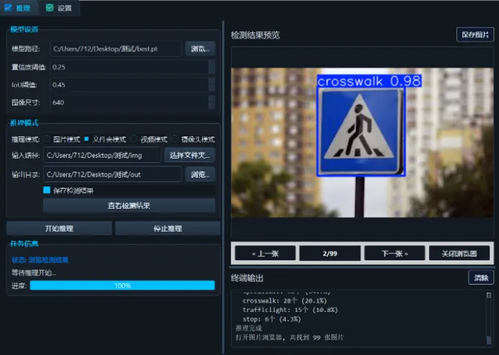Click the crosswalk detection preview image
The width and height of the screenshot is (499, 355).
click(362, 143)
